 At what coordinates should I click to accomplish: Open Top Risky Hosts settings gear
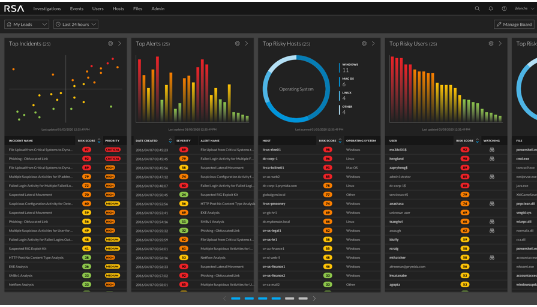(364, 43)
